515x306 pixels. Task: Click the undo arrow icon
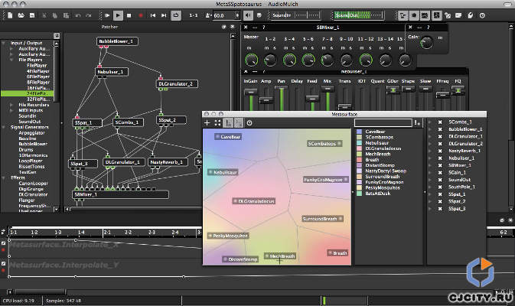[x=78, y=15]
